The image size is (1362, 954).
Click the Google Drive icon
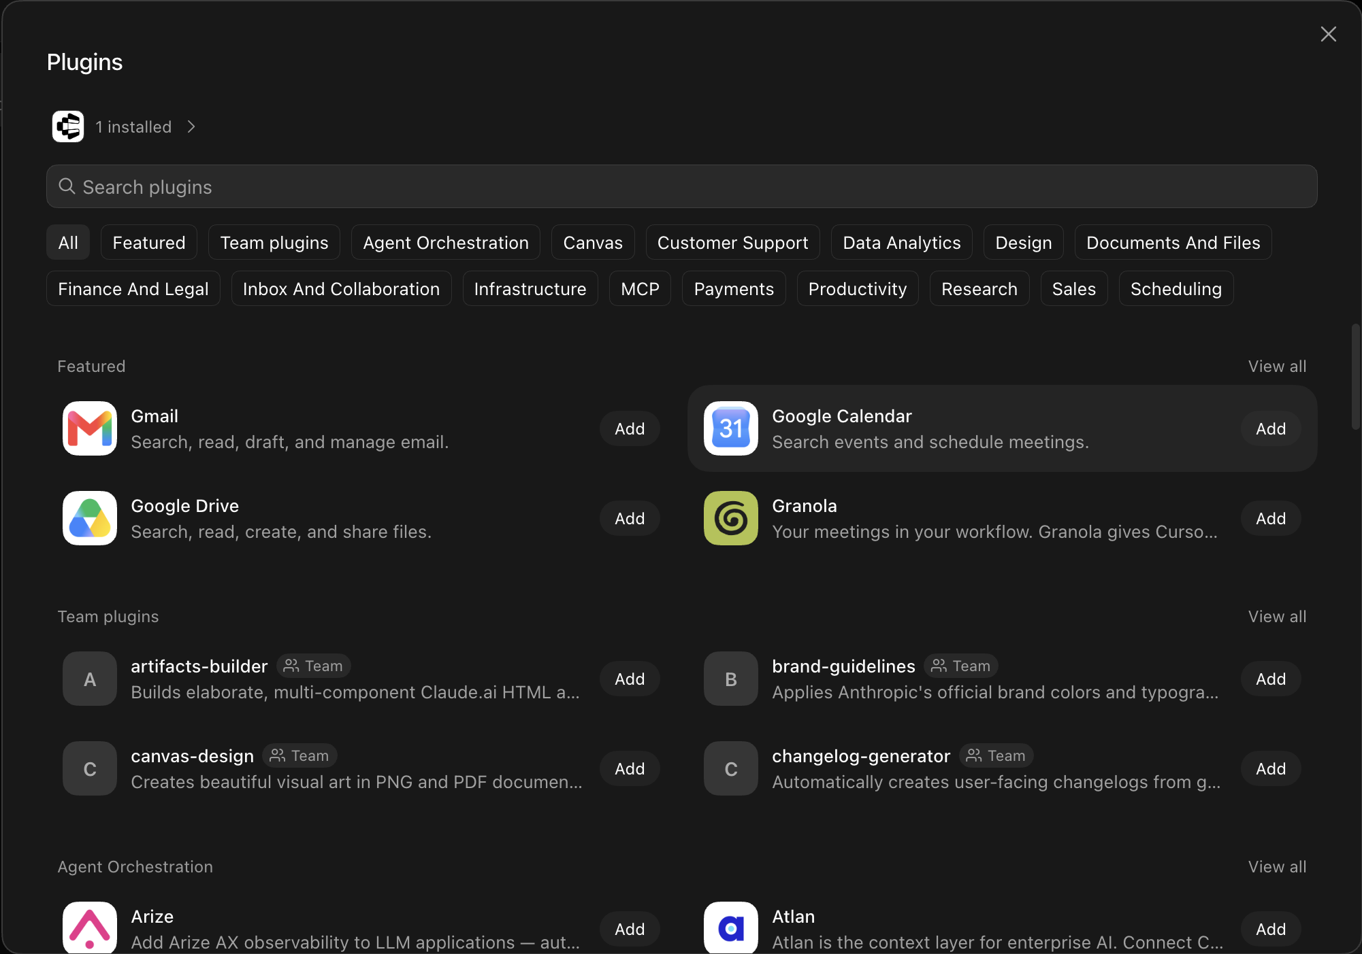[90, 518]
